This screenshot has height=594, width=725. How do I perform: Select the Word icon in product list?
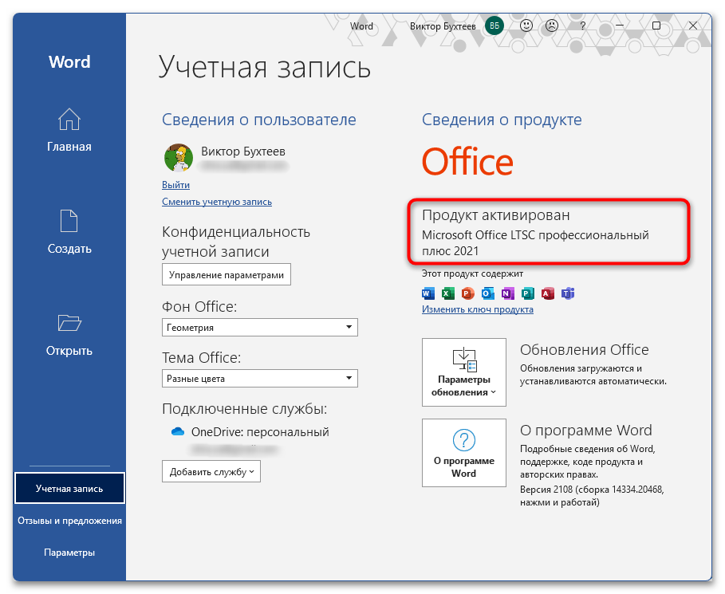[428, 293]
